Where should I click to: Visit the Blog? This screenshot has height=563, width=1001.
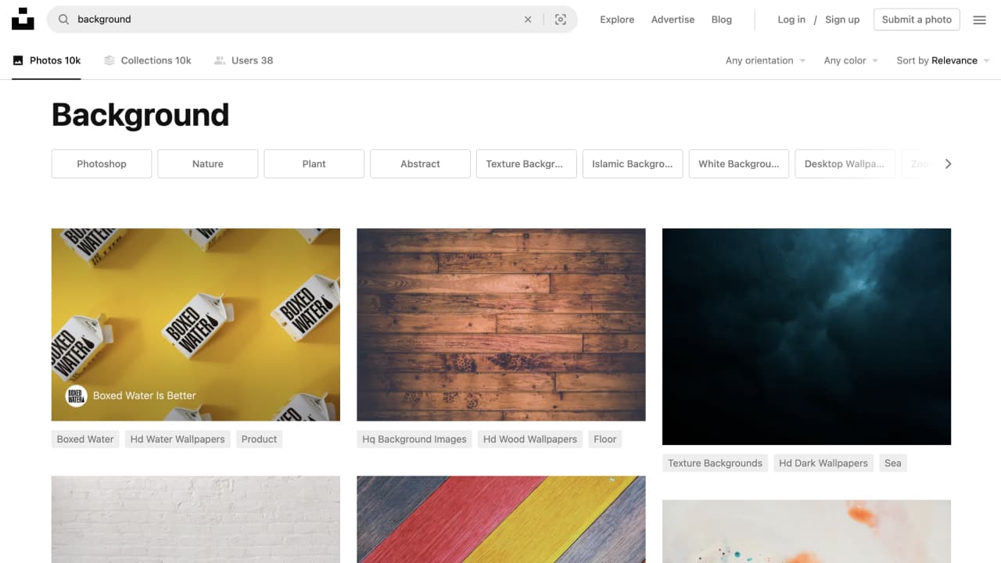point(722,20)
